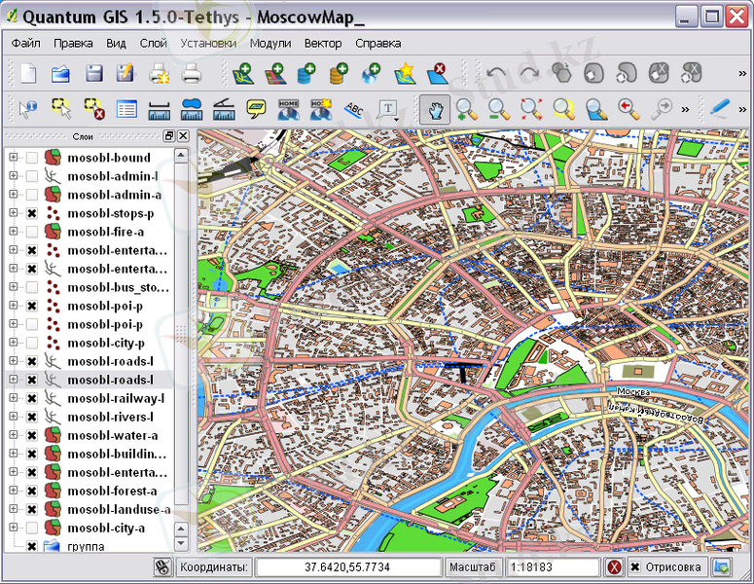Expand the mosobl-bound layer node
Screen dimensions: 754x584
coord(13,157)
